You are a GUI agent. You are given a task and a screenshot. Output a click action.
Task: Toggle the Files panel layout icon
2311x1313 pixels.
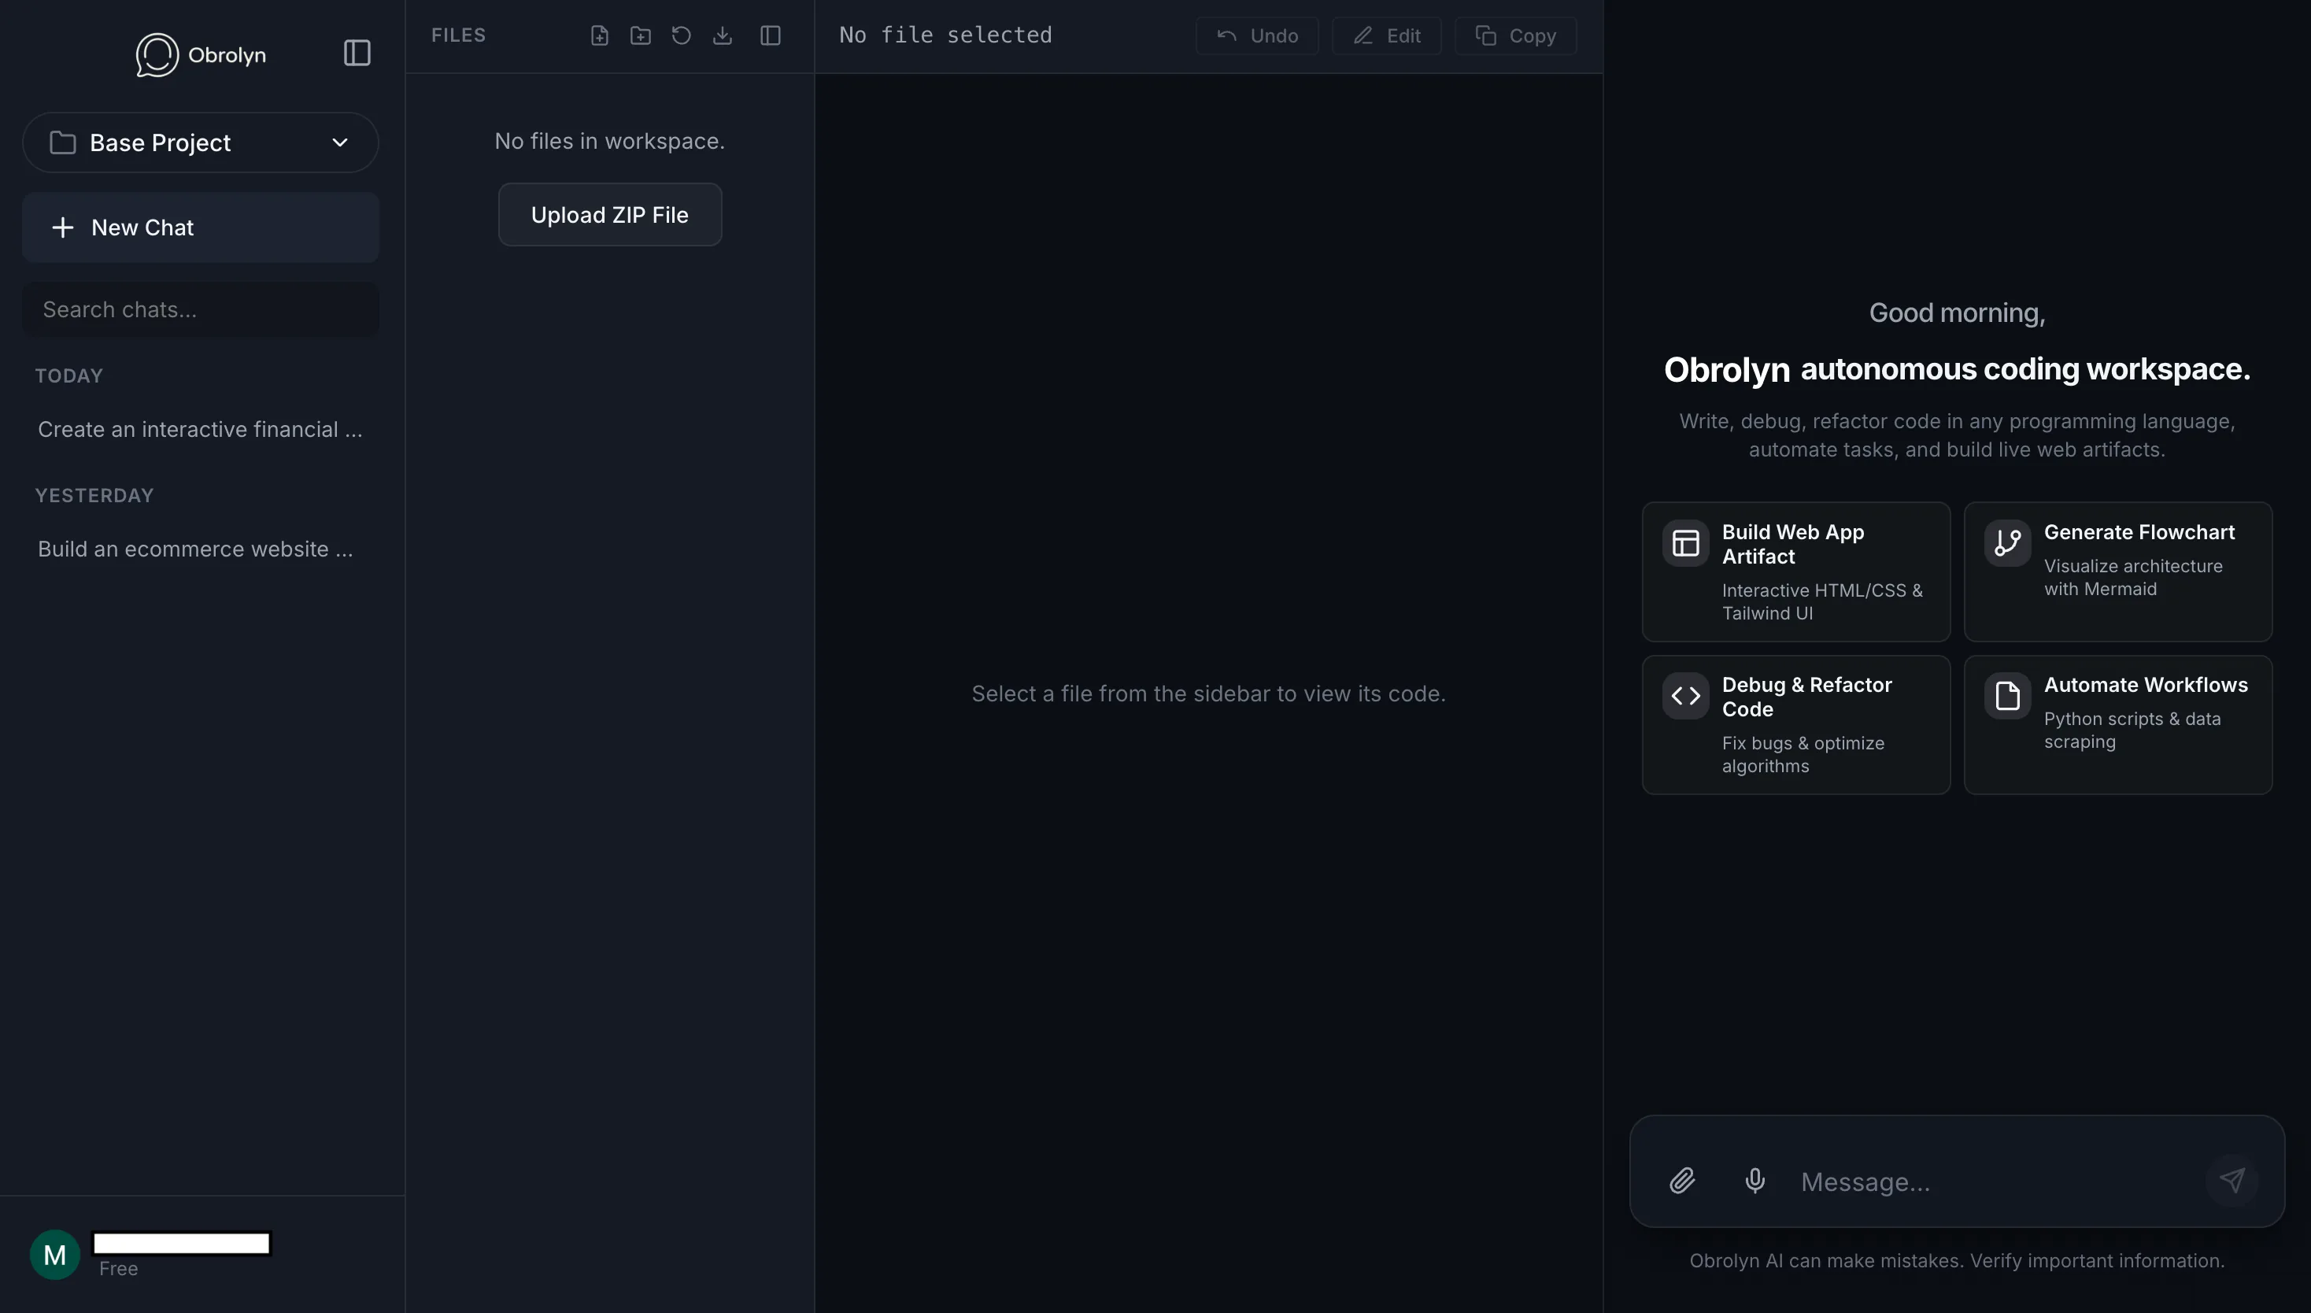[770, 35]
